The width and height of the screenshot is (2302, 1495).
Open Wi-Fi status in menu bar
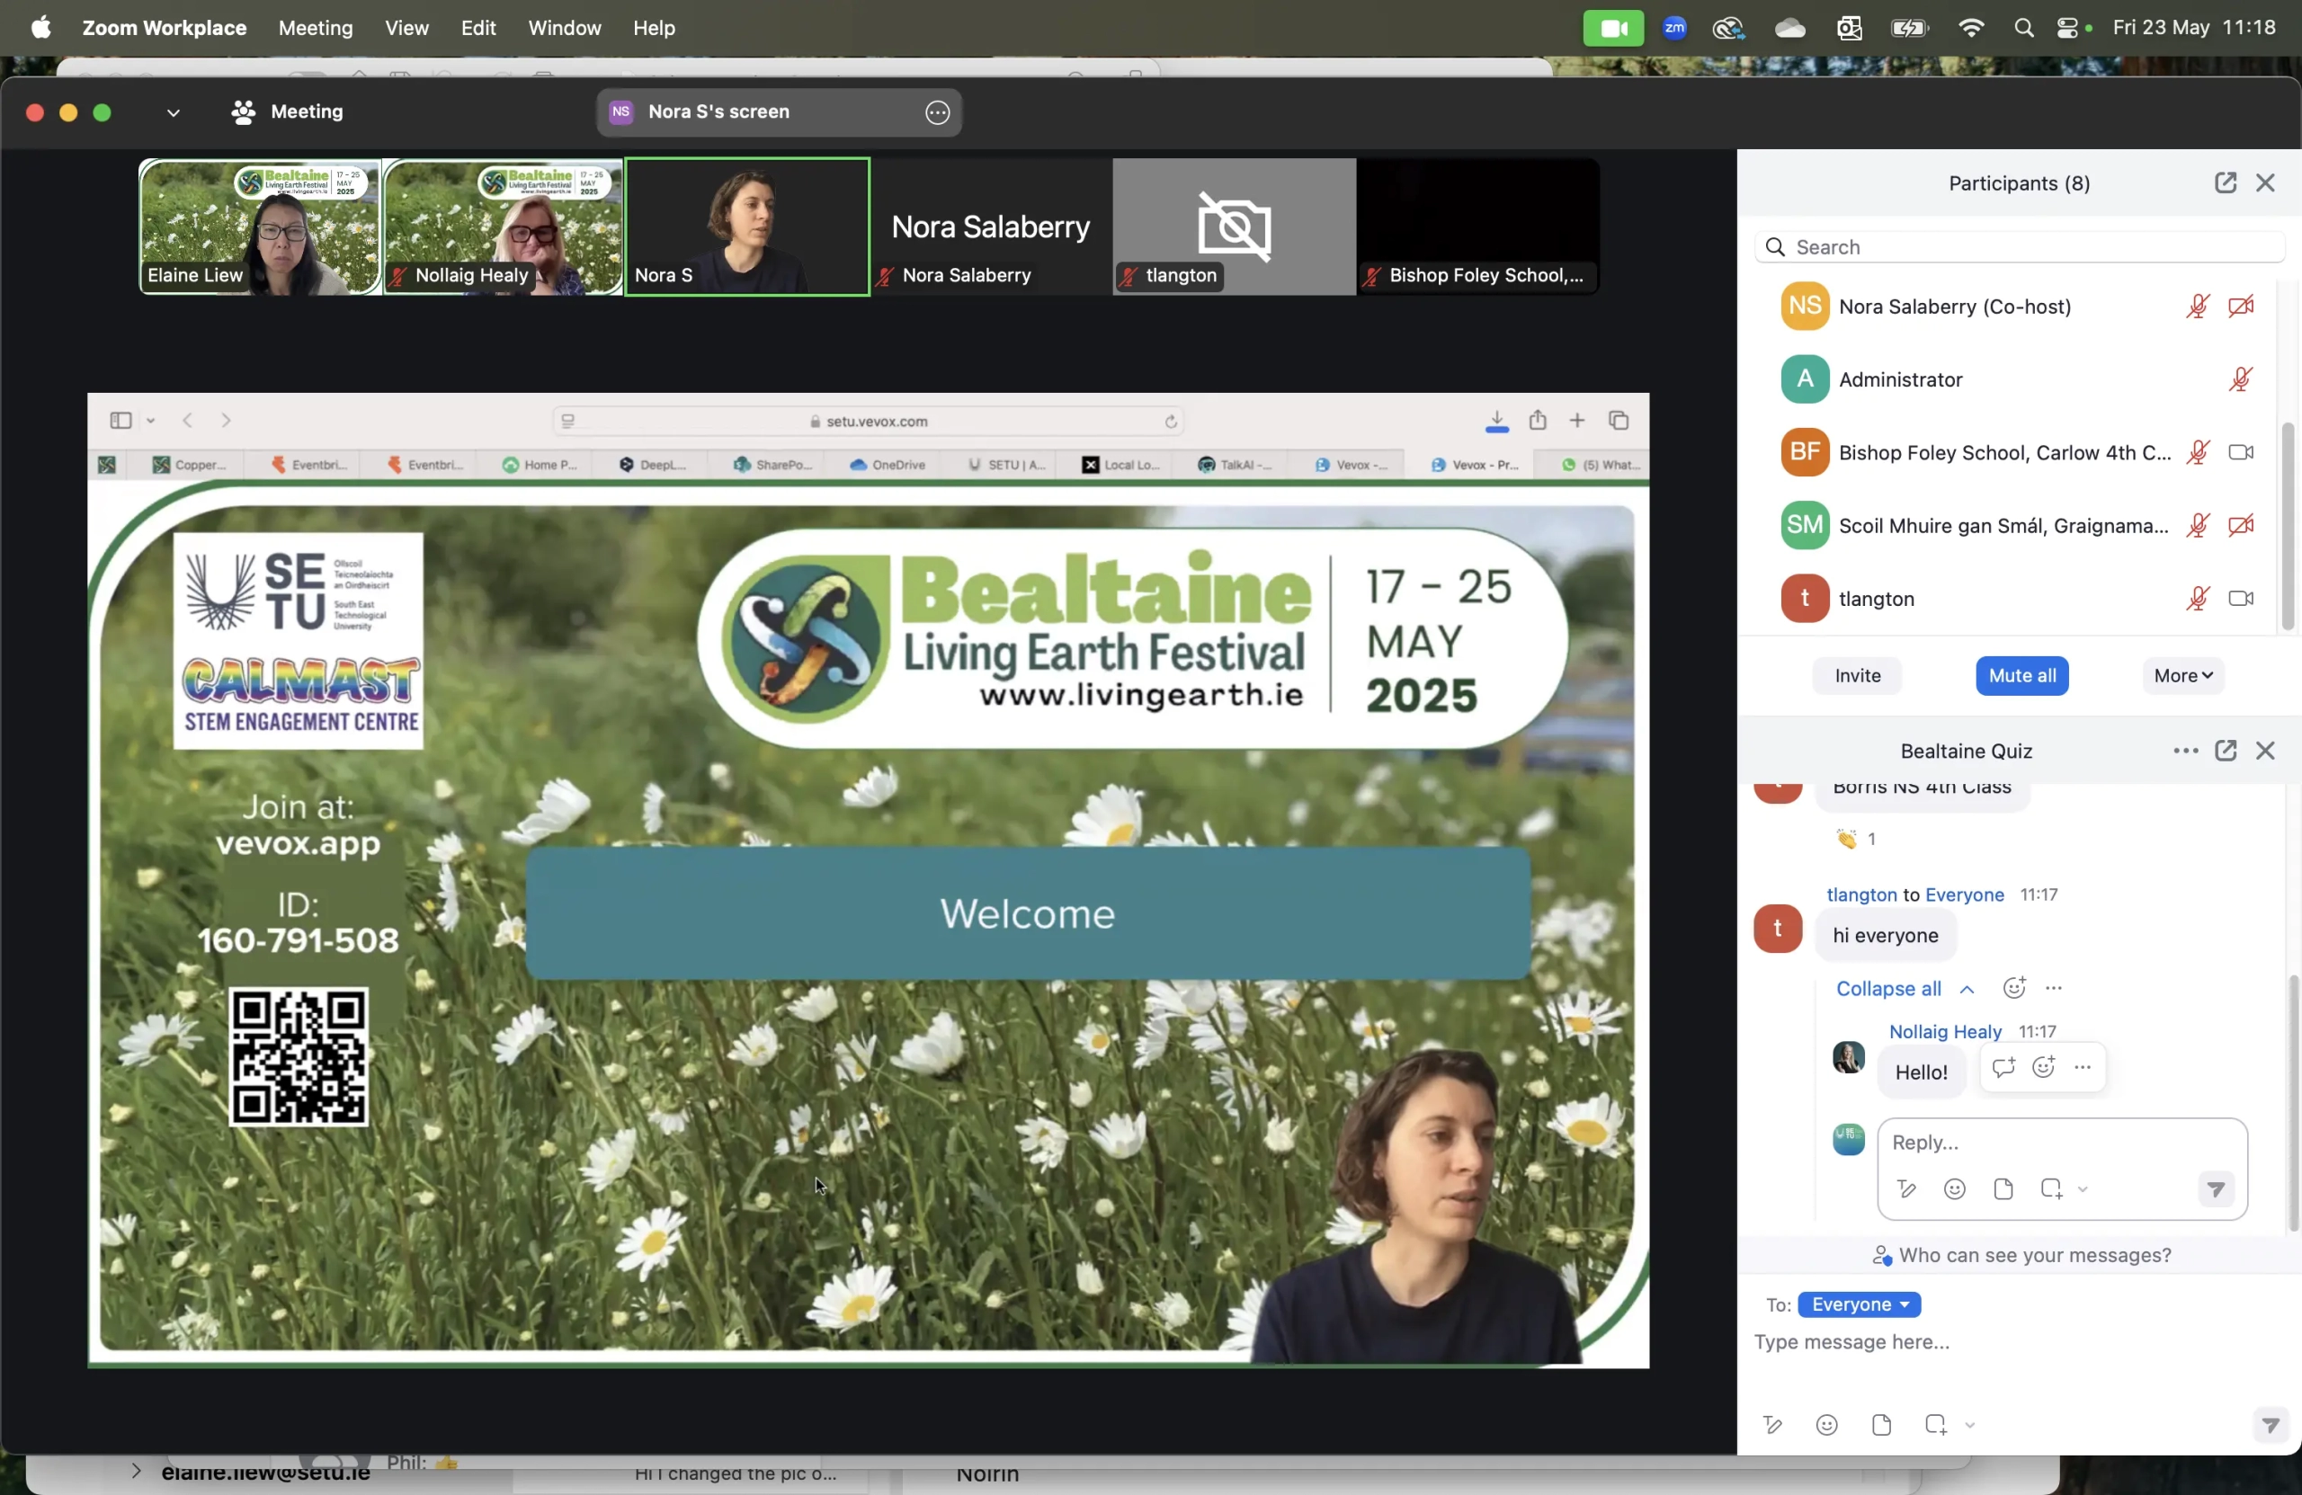point(1970,28)
